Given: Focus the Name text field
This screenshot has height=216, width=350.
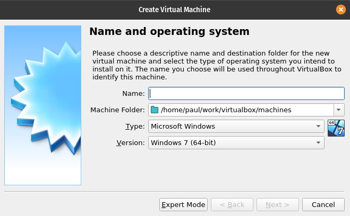Looking at the screenshot, I should coord(246,94).
